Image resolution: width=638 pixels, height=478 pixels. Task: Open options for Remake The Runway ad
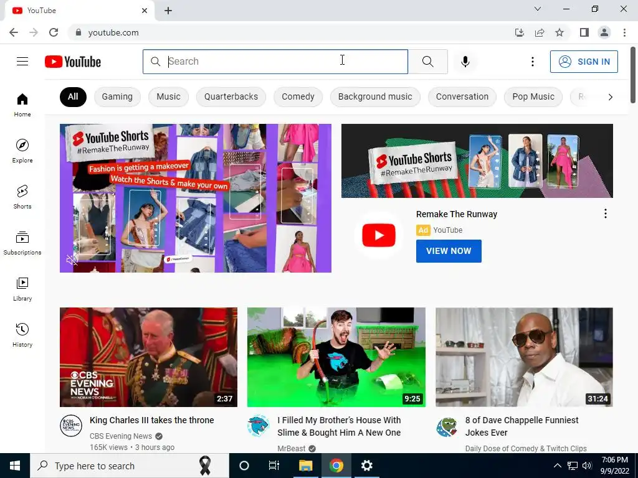pyautogui.click(x=605, y=214)
